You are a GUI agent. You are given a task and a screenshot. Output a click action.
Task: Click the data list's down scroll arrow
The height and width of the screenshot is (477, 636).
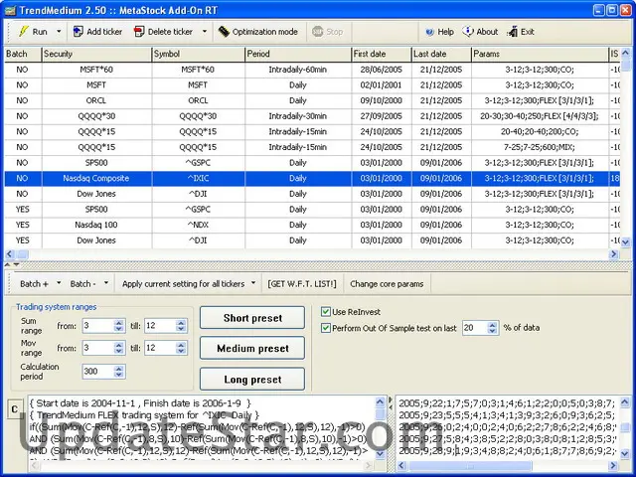[x=625, y=454]
